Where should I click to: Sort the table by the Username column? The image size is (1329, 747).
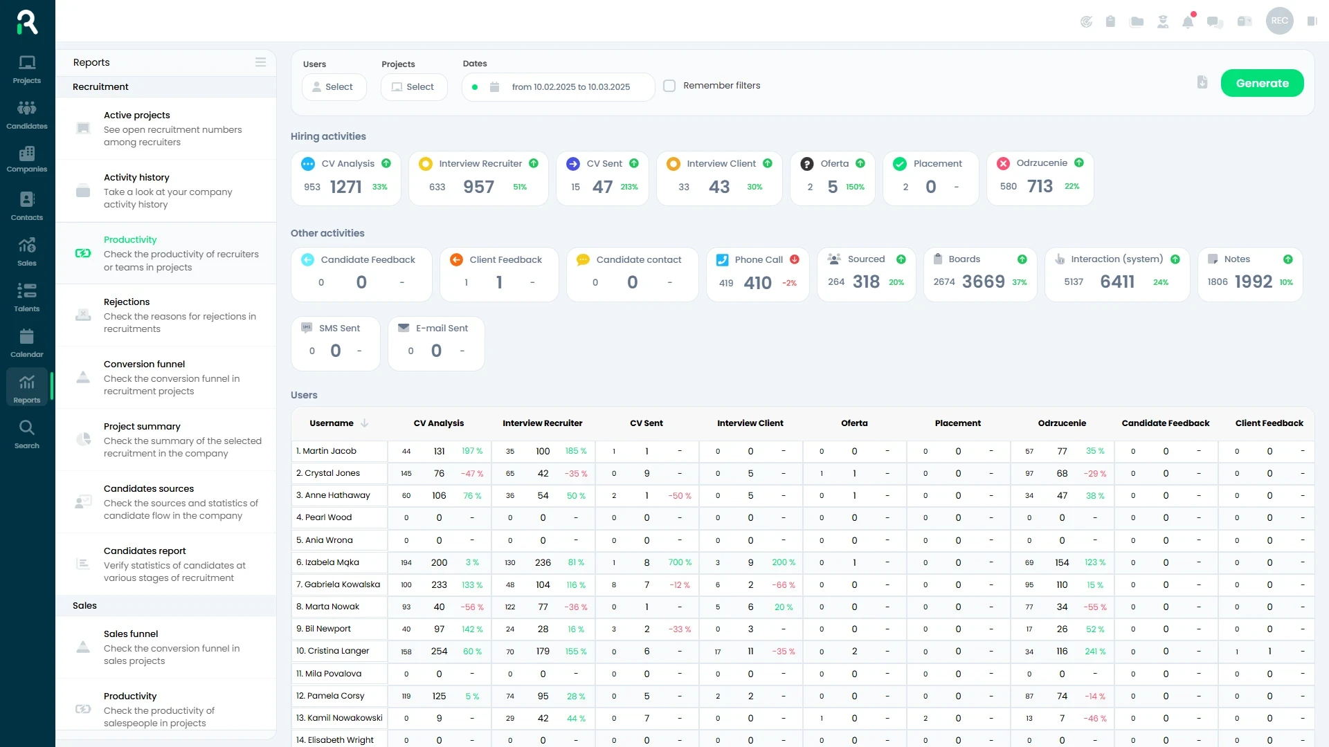(x=338, y=423)
